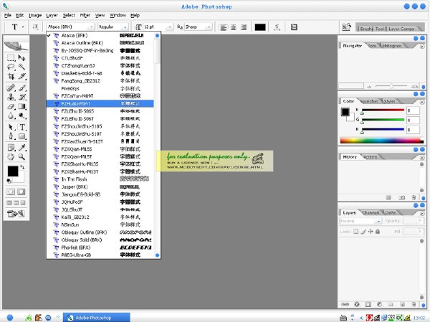Choose font Obloquy Solid (BRK)
Viewport: 430px width, 322px height.
click(x=100, y=240)
